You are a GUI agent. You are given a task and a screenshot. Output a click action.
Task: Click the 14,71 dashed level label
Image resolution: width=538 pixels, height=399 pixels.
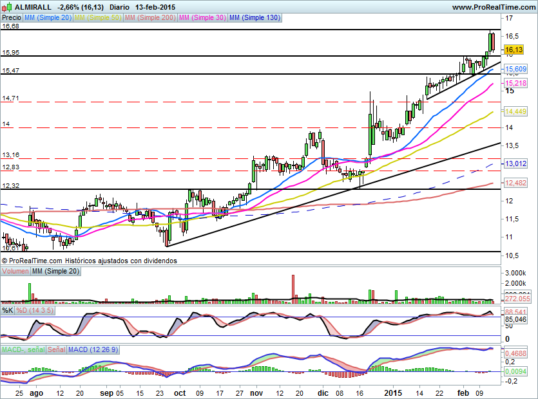(11, 98)
